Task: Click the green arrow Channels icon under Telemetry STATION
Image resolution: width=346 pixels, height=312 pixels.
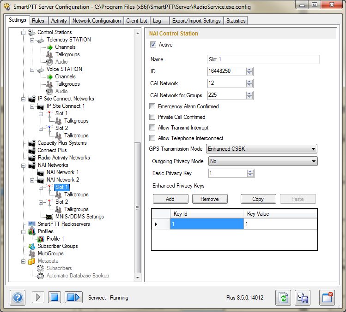Action: (50, 47)
